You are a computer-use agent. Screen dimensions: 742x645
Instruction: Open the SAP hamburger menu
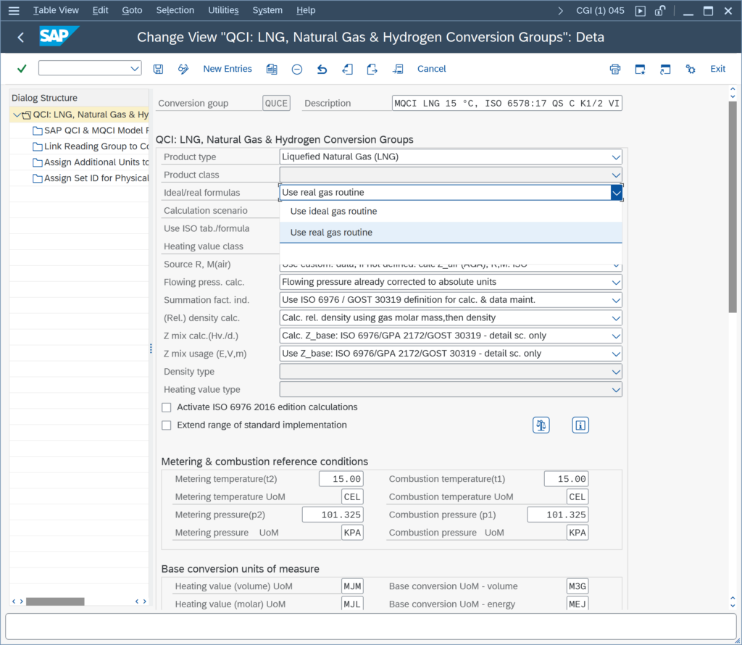(14, 10)
